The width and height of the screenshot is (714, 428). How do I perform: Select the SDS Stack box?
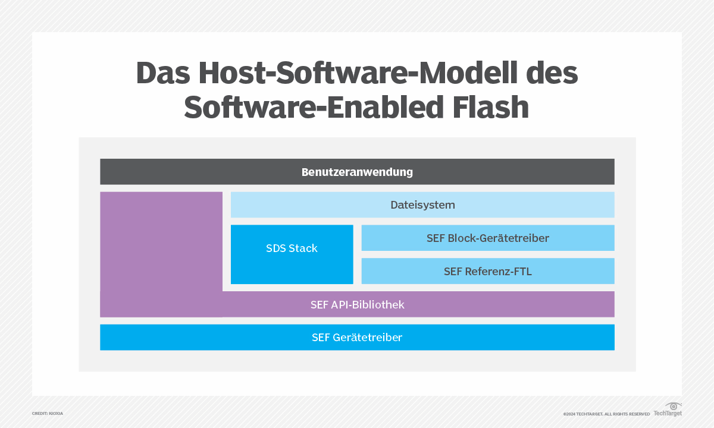[x=292, y=254]
